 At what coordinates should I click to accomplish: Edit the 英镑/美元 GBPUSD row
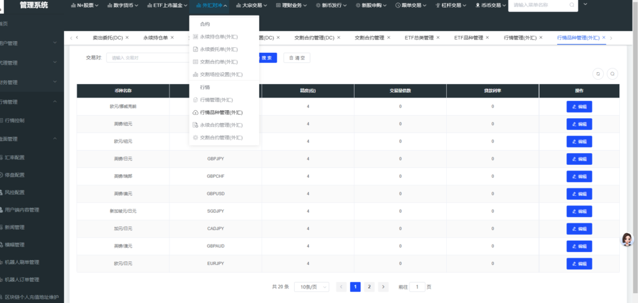(579, 193)
